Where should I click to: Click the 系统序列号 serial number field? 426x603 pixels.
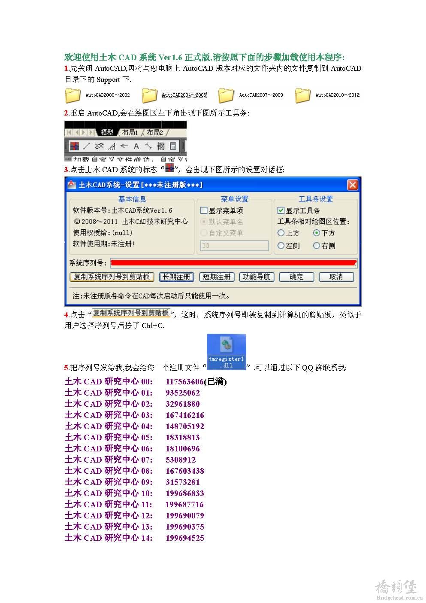coord(233,263)
